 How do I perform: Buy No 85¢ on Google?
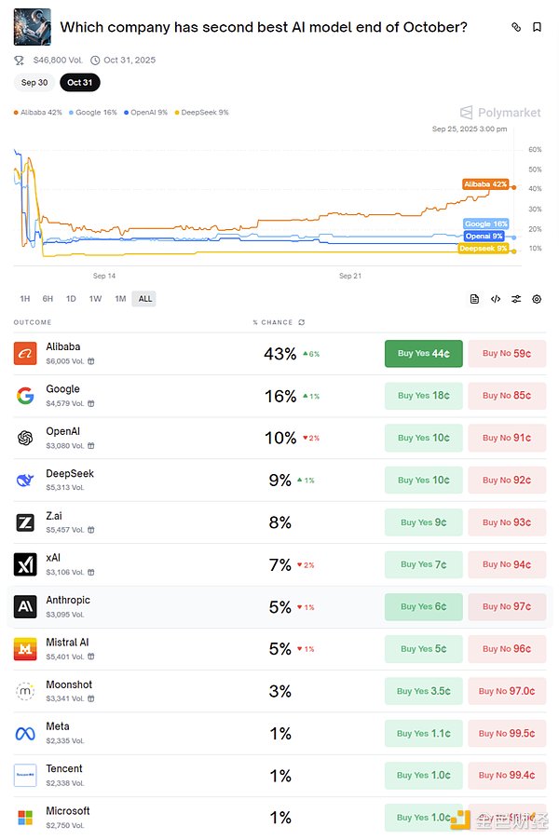coord(507,396)
